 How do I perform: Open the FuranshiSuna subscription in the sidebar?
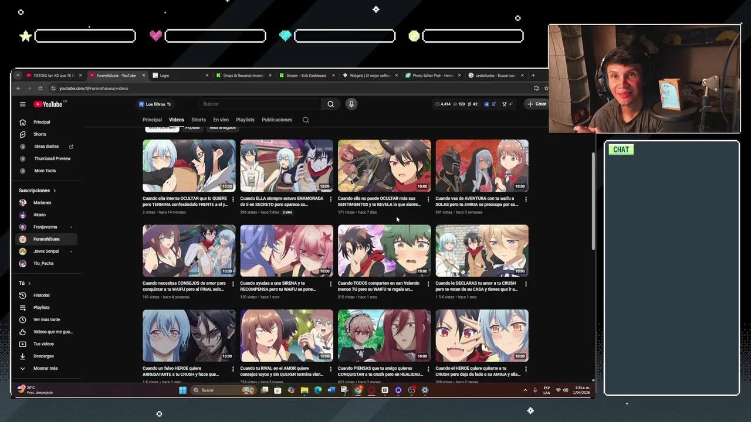[46, 239]
